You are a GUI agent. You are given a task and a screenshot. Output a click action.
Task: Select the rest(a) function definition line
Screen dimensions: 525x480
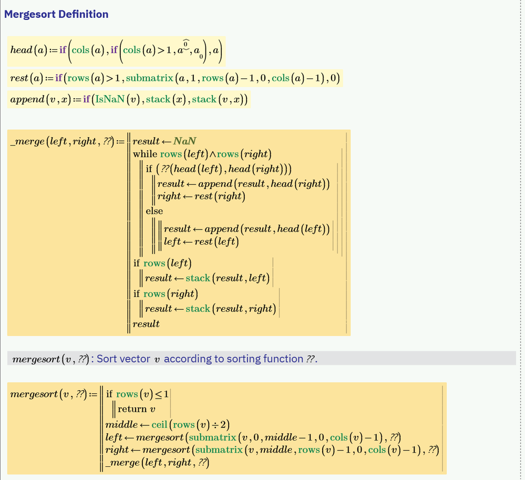pyautogui.click(x=175, y=78)
